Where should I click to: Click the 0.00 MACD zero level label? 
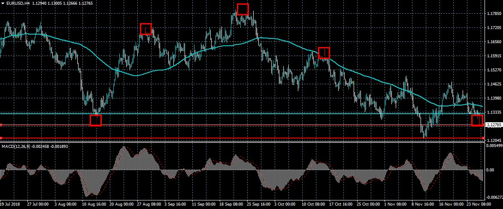491,170
